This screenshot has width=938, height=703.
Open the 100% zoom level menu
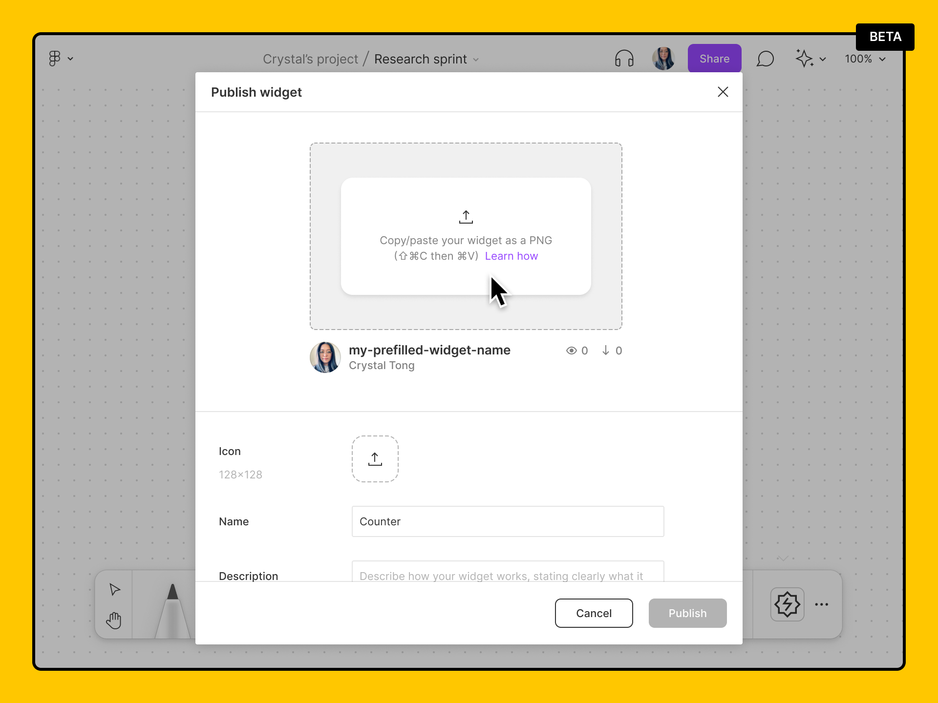pos(865,59)
